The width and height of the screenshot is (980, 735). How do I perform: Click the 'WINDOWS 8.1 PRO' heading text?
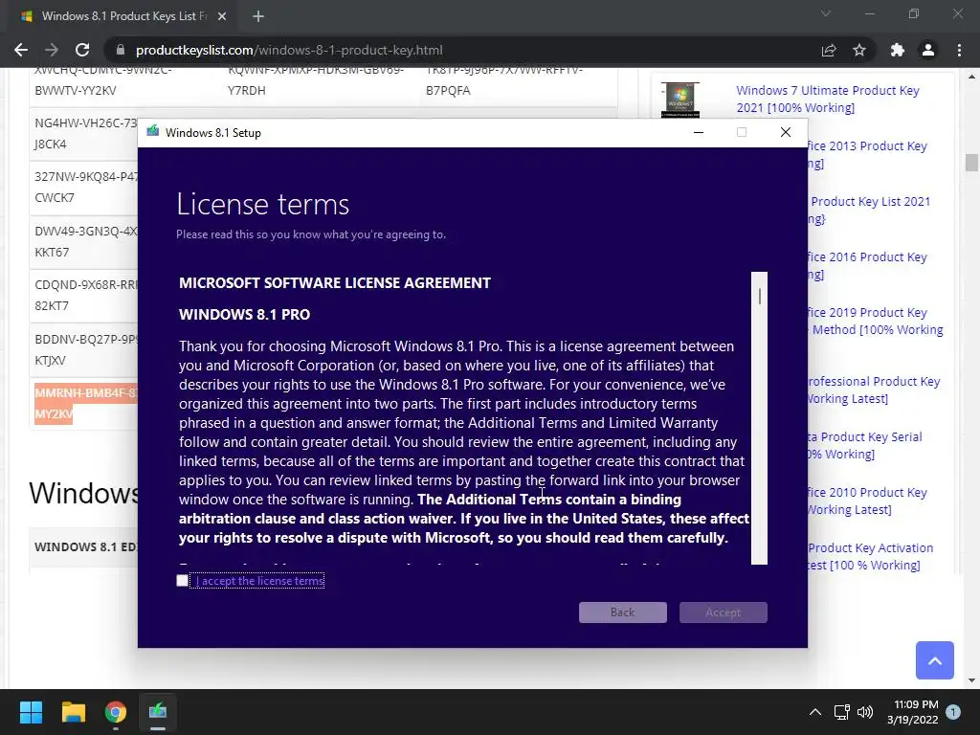coord(244,314)
